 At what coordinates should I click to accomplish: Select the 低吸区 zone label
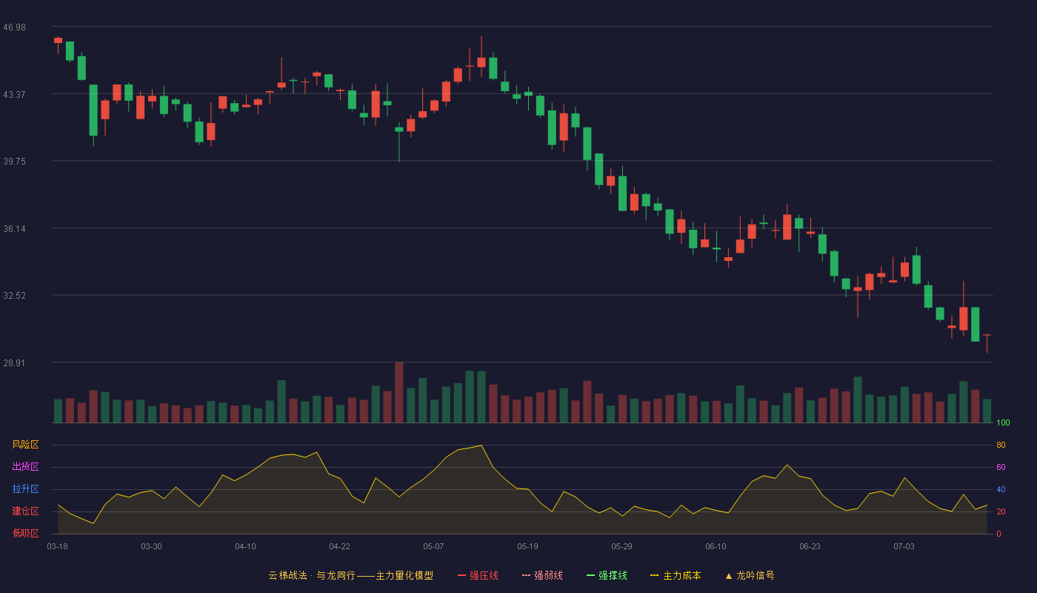pyautogui.click(x=25, y=533)
